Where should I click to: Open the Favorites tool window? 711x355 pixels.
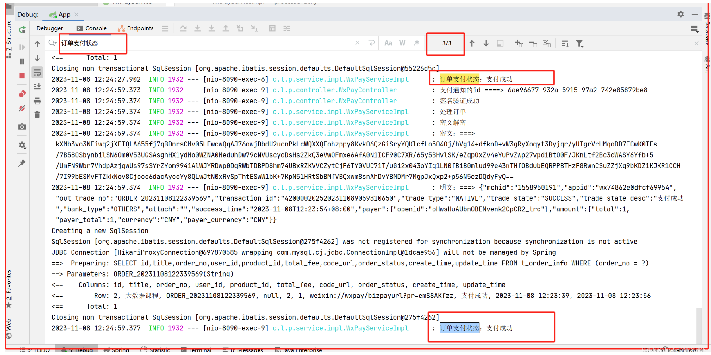click(x=9, y=289)
